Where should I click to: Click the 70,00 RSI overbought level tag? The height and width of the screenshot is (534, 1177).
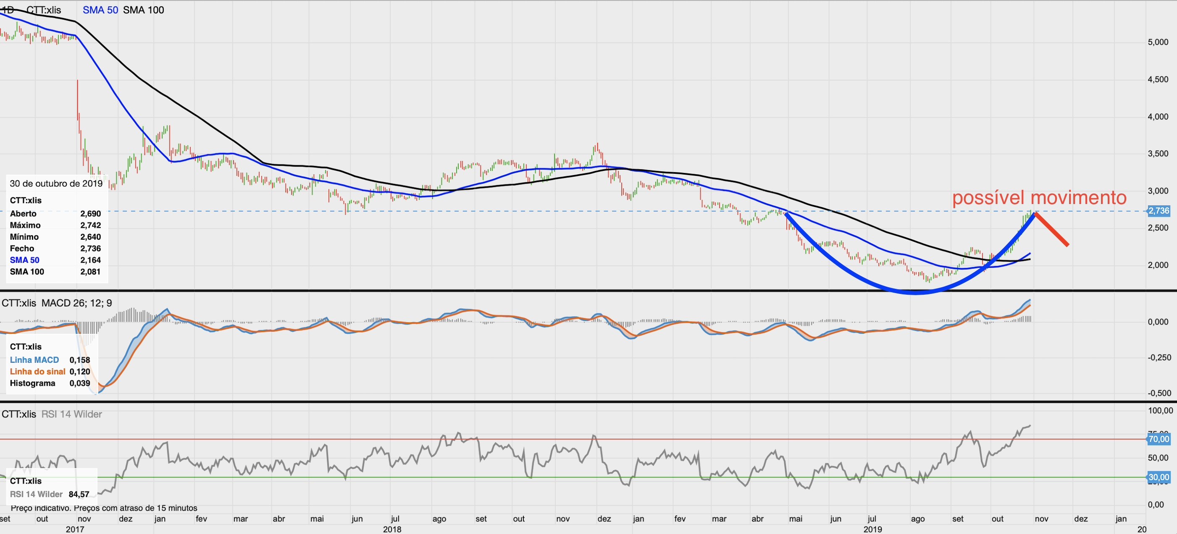[x=1158, y=439]
